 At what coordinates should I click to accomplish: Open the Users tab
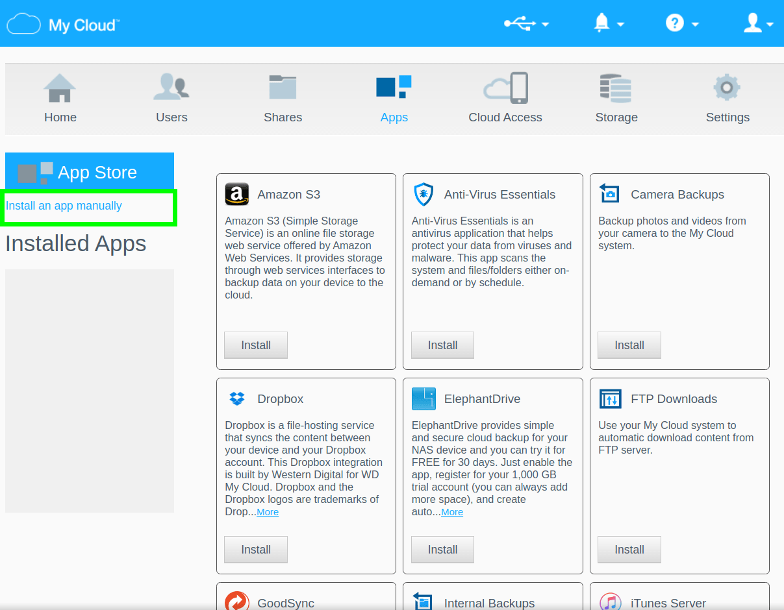(x=171, y=99)
